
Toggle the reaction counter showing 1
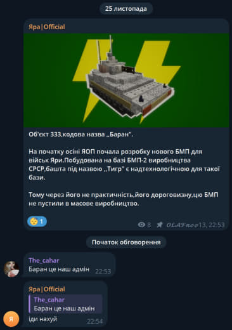tap(37, 221)
